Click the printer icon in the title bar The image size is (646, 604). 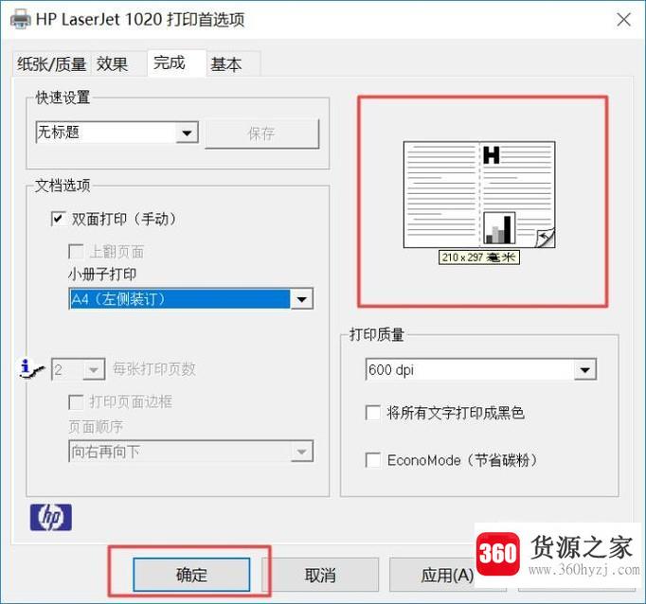pos(21,19)
